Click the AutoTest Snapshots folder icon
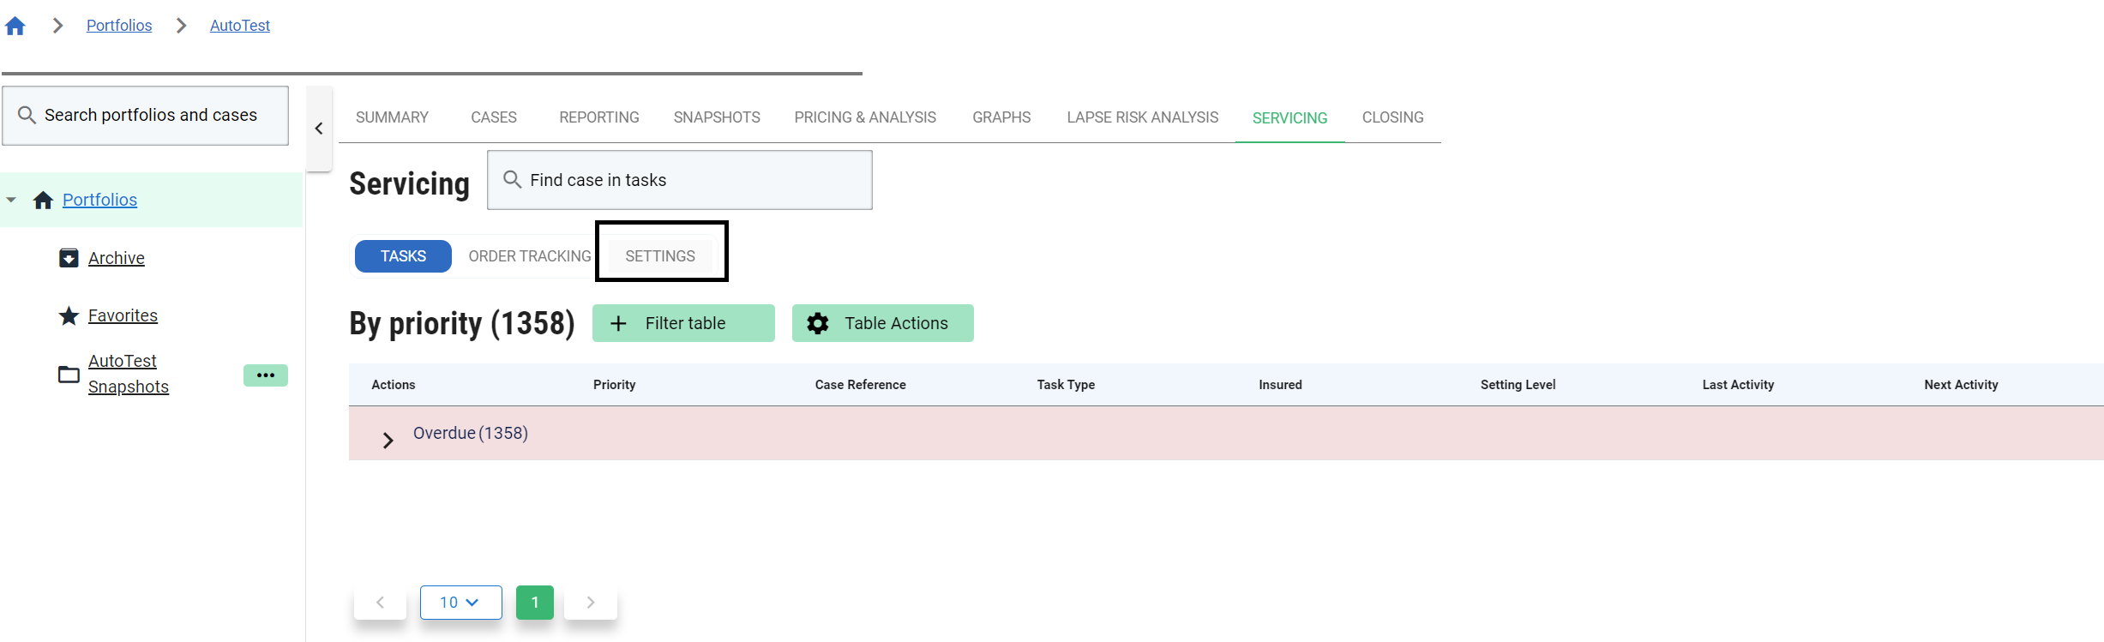The height and width of the screenshot is (642, 2104). 69,375
